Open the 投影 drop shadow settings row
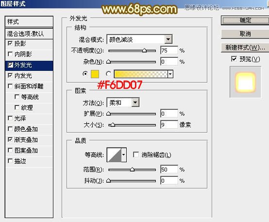The image size is (269, 222). (x=29, y=43)
